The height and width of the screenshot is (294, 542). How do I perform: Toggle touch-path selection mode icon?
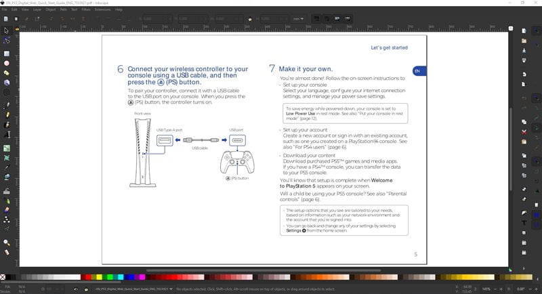[37, 19]
